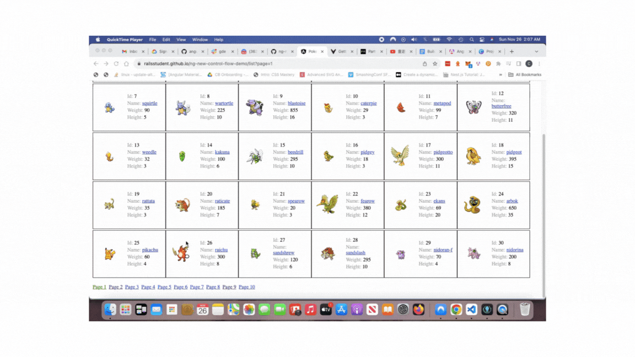The height and width of the screenshot is (357, 635).
Task: Open the Chrome extensions puzzle icon
Action: click(498, 63)
